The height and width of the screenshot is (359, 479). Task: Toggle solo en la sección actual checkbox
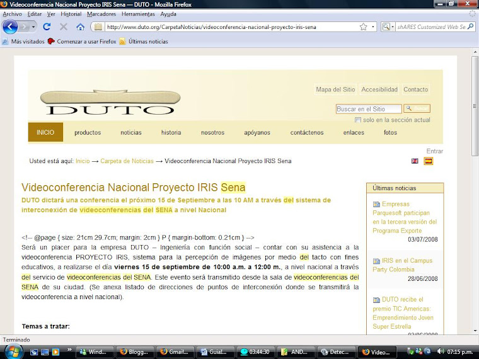(x=358, y=120)
